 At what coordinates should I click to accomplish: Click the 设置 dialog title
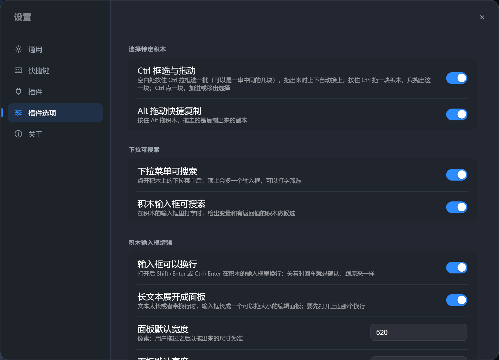23,17
